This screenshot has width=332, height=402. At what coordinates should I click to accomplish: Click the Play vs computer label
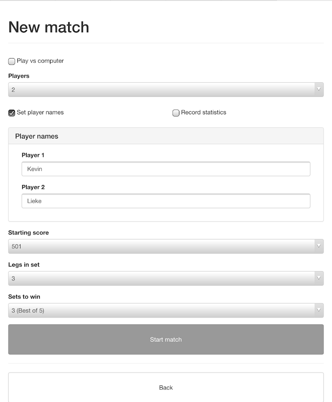point(40,61)
